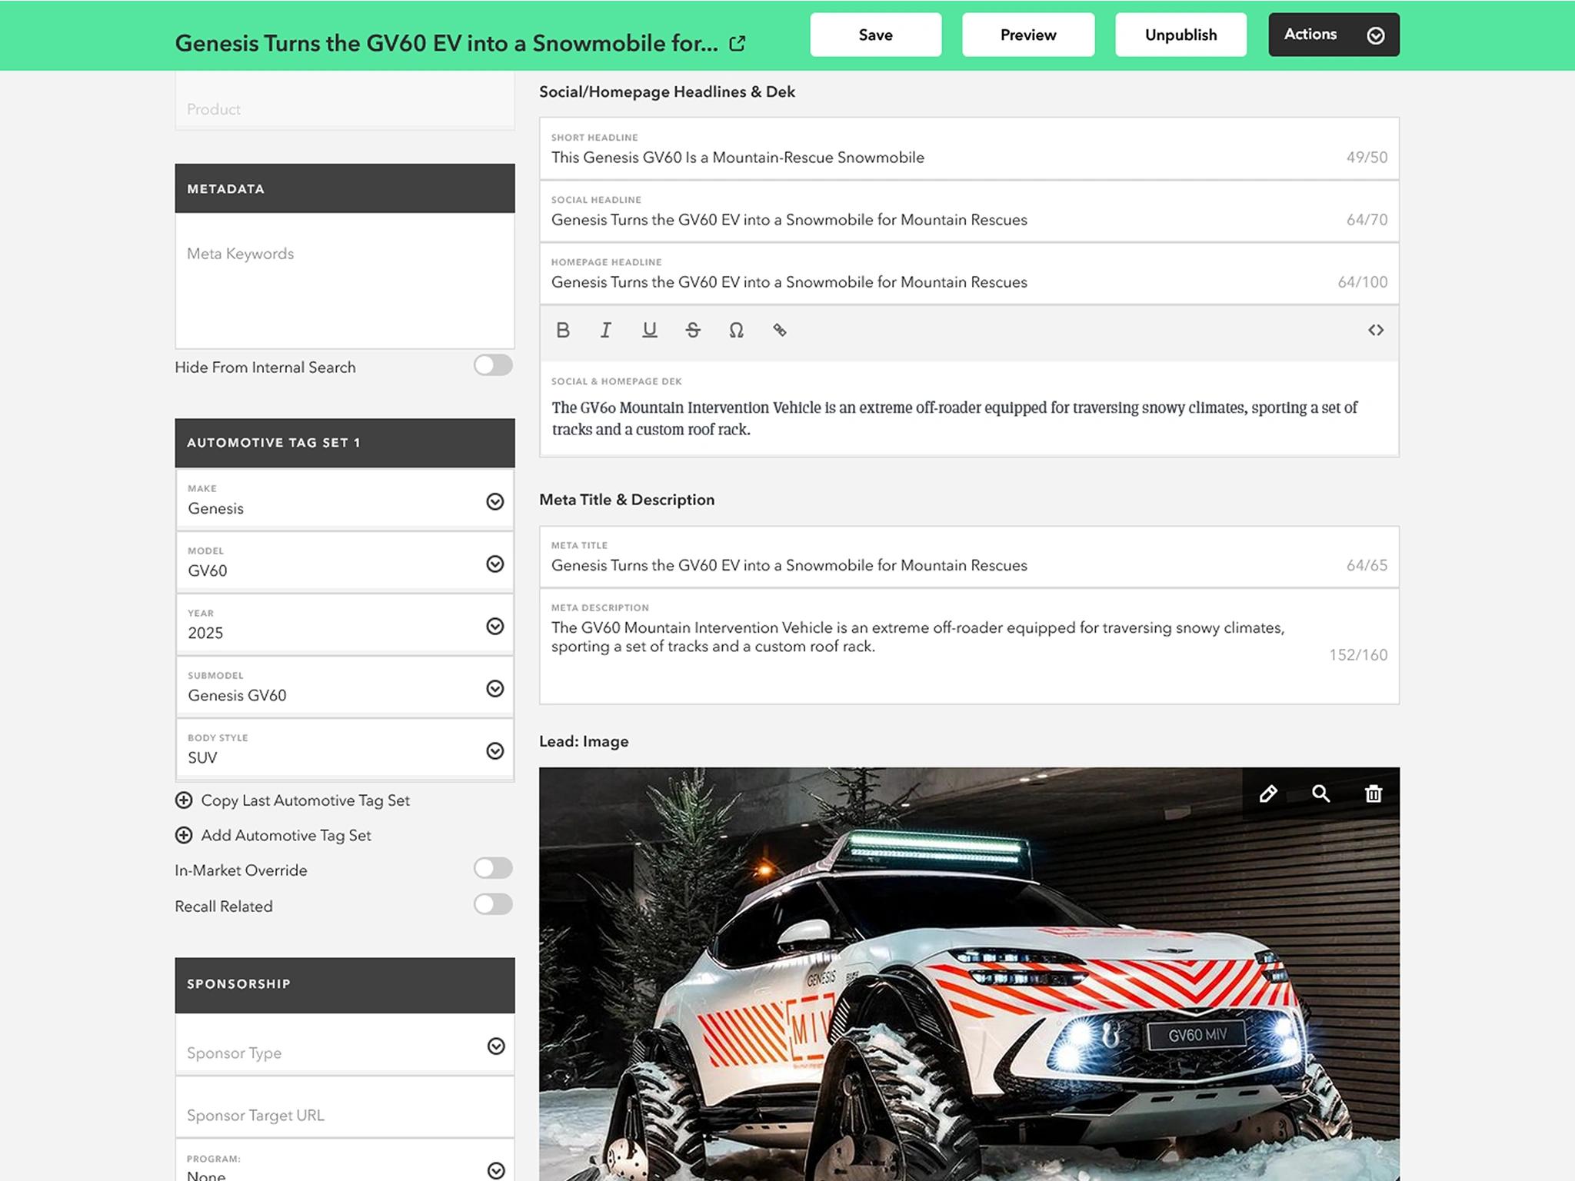This screenshot has height=1181, width=1575.
Task: Toggle strikethrough in dek toolbar
Action: pyautogui.click(x=693, y=330)
